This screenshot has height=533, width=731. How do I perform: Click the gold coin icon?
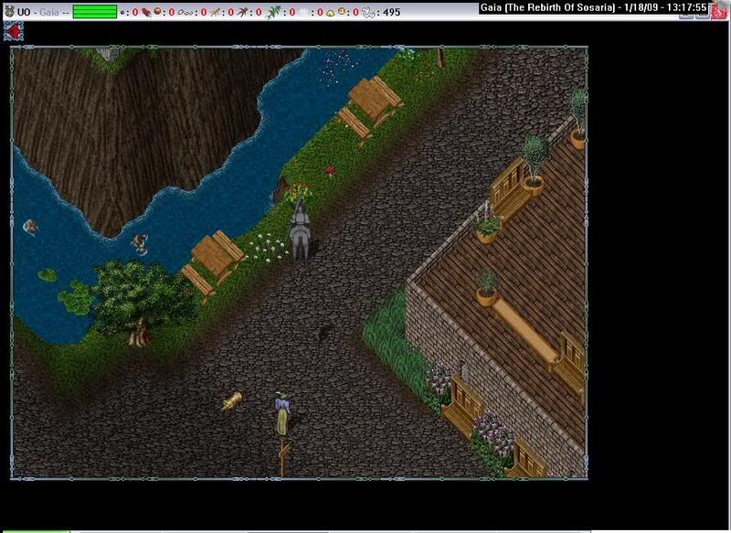pos(342,11)
